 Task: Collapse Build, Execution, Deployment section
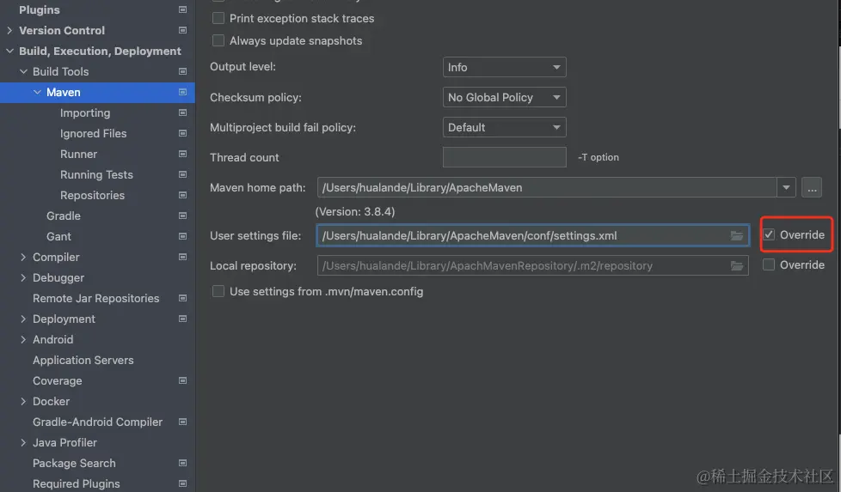[9, 51]
